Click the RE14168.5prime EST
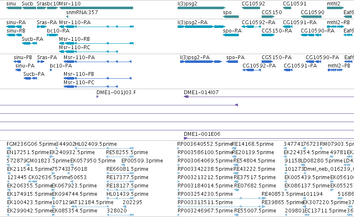The image size is (354, 217). coord(234,148)
